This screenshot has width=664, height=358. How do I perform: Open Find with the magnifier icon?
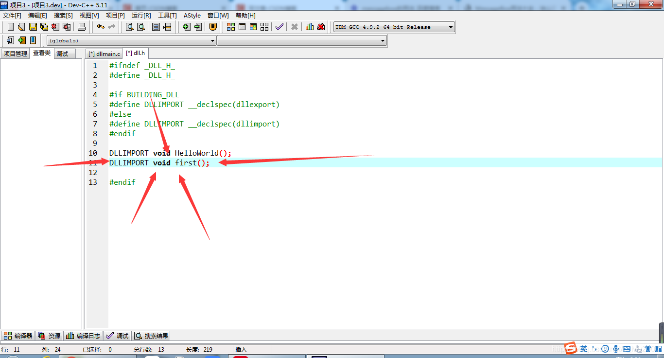click(130, 27)
